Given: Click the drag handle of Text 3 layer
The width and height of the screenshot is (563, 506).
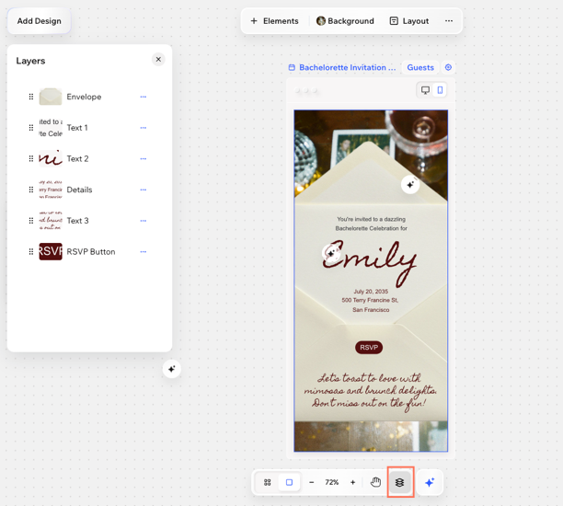Looking at the screenshot, I should click(31, 221).
